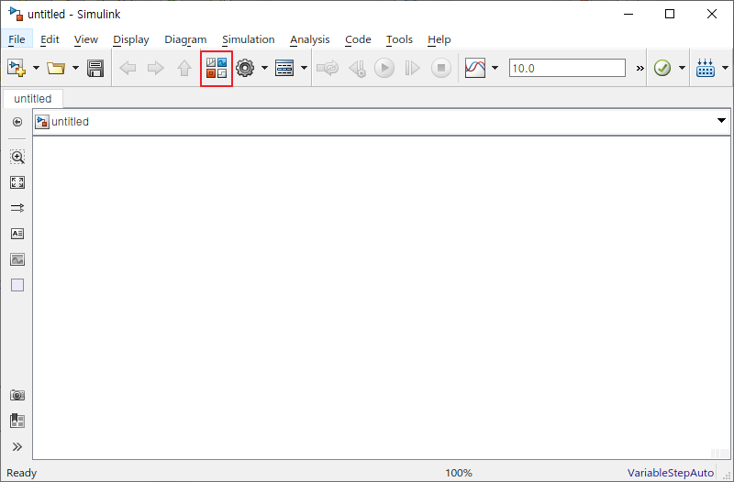The image size is (734, 482).
Task: Open the Diagram menu
Action: pos(185,39)
